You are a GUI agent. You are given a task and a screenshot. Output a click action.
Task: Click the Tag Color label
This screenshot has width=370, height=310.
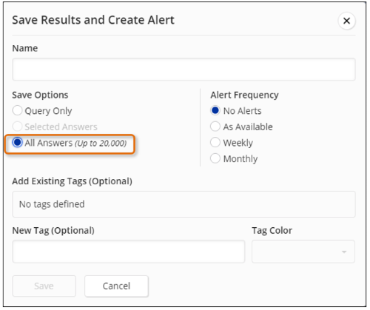click(x=272, y=231)
